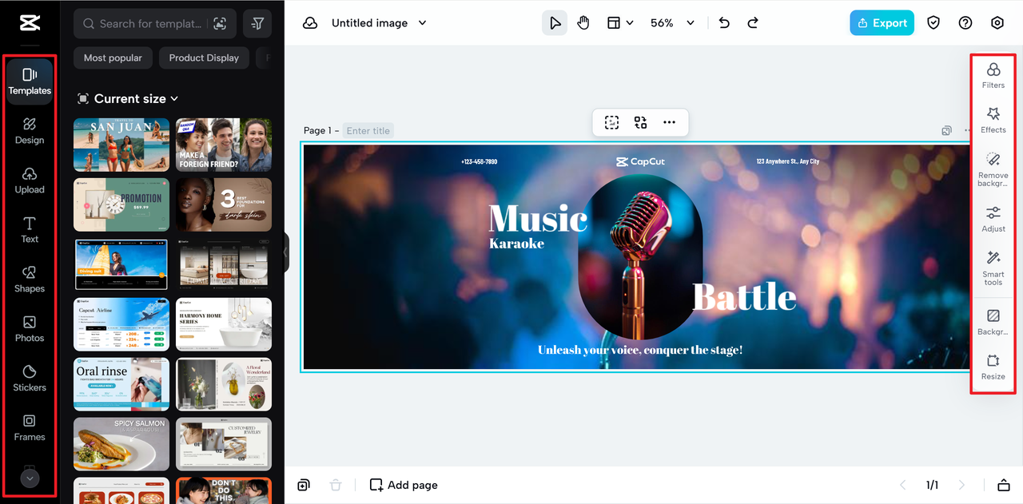The height and width of the screenshot is (504, 1023).
Task: Open the Stickers panel
Action: (30, 379)
